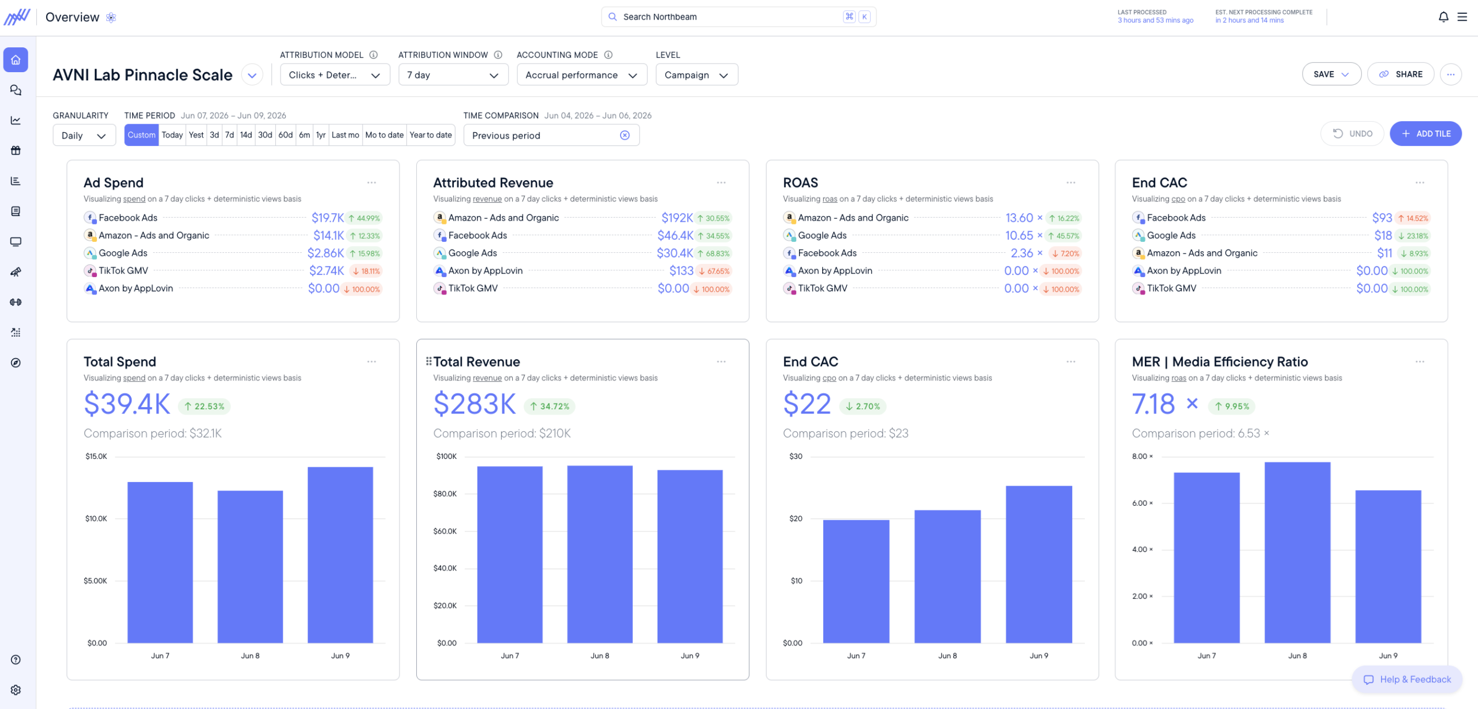Open the settings gear in sidebar

[16, 690]
